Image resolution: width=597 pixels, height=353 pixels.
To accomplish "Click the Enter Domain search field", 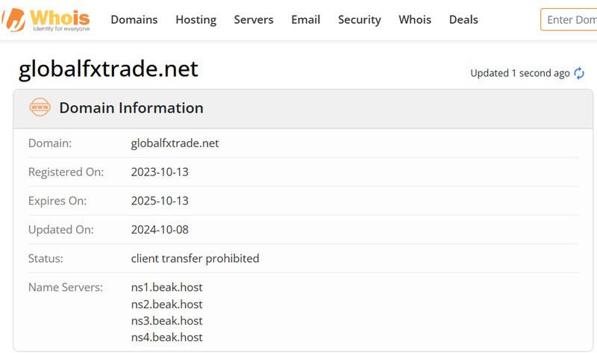I will [569, 19].
